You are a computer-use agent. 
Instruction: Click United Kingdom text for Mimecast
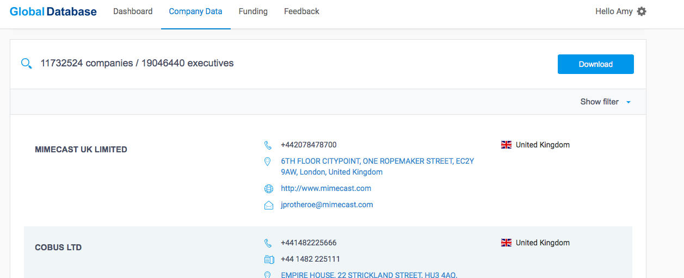point(543,145)
